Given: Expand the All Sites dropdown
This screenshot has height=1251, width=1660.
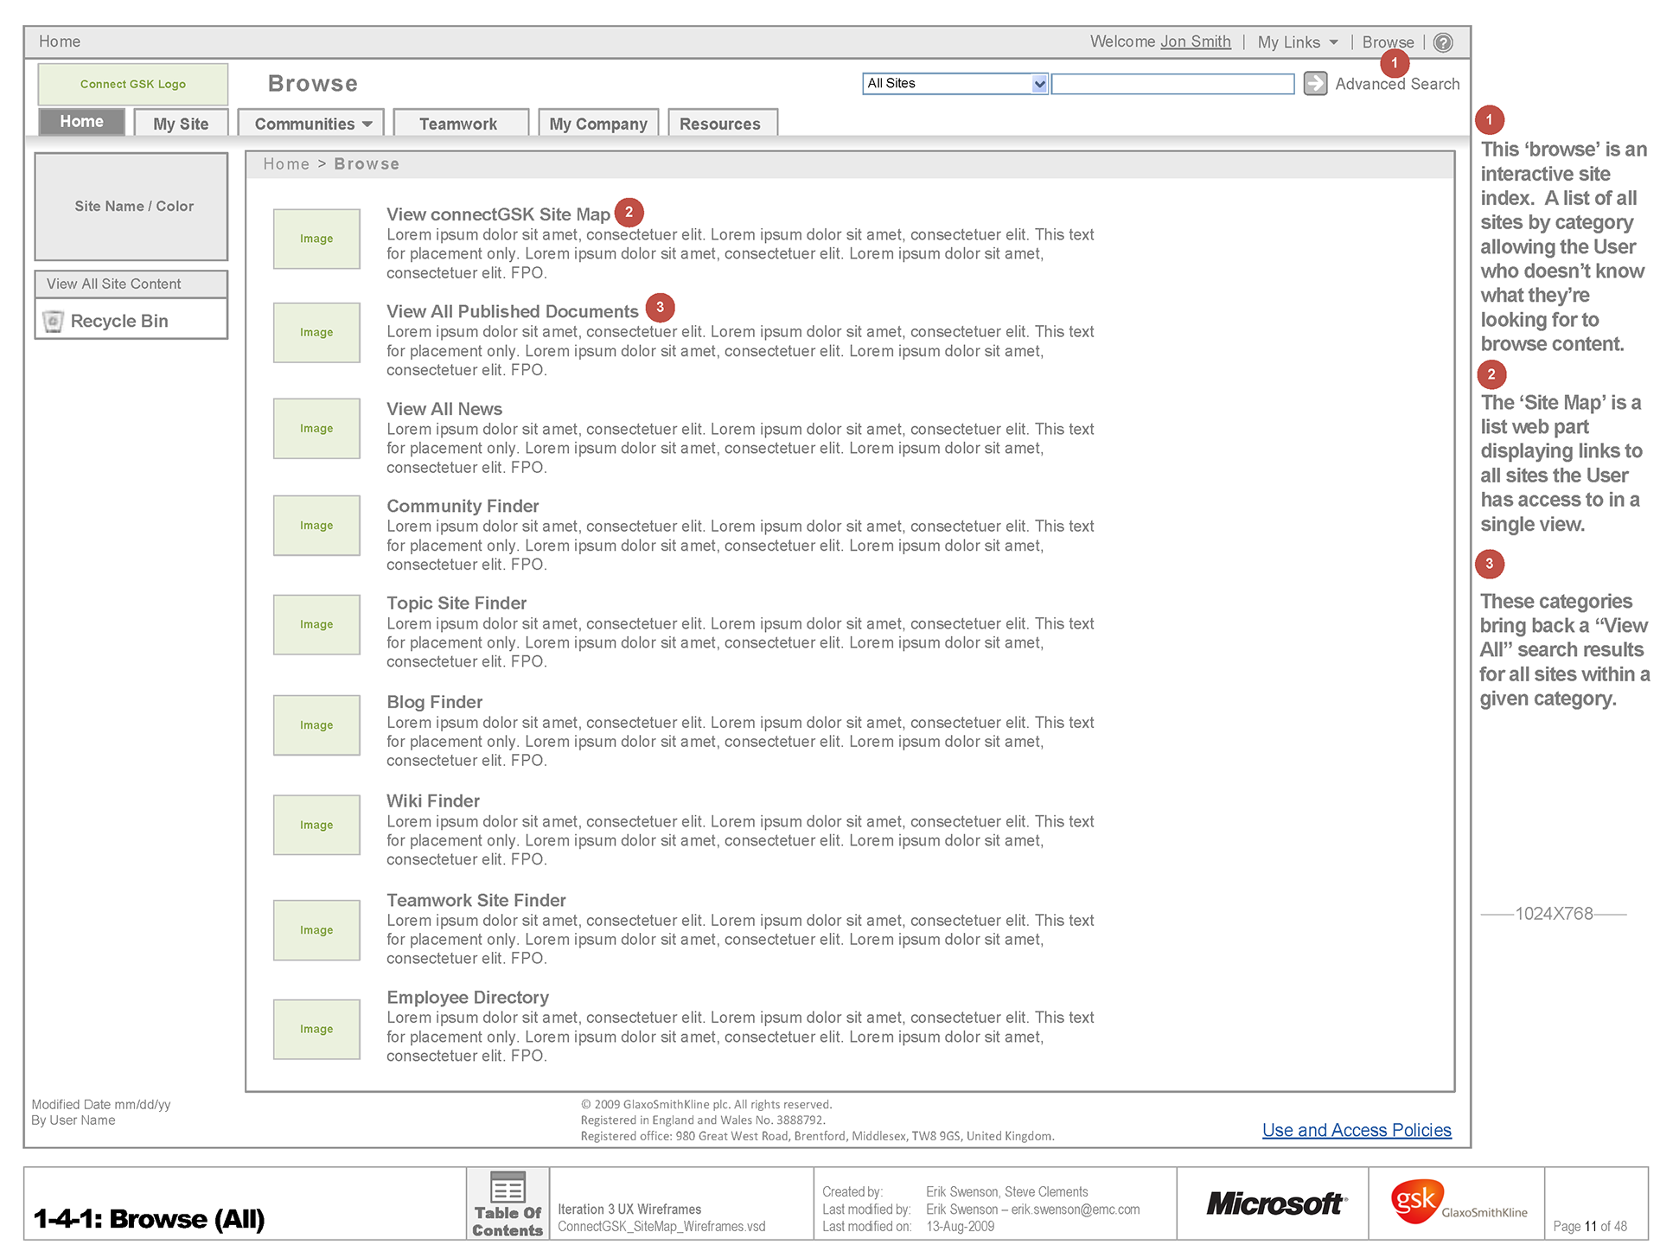Looking at the screenshot, I should click(x=1039, y=84).
